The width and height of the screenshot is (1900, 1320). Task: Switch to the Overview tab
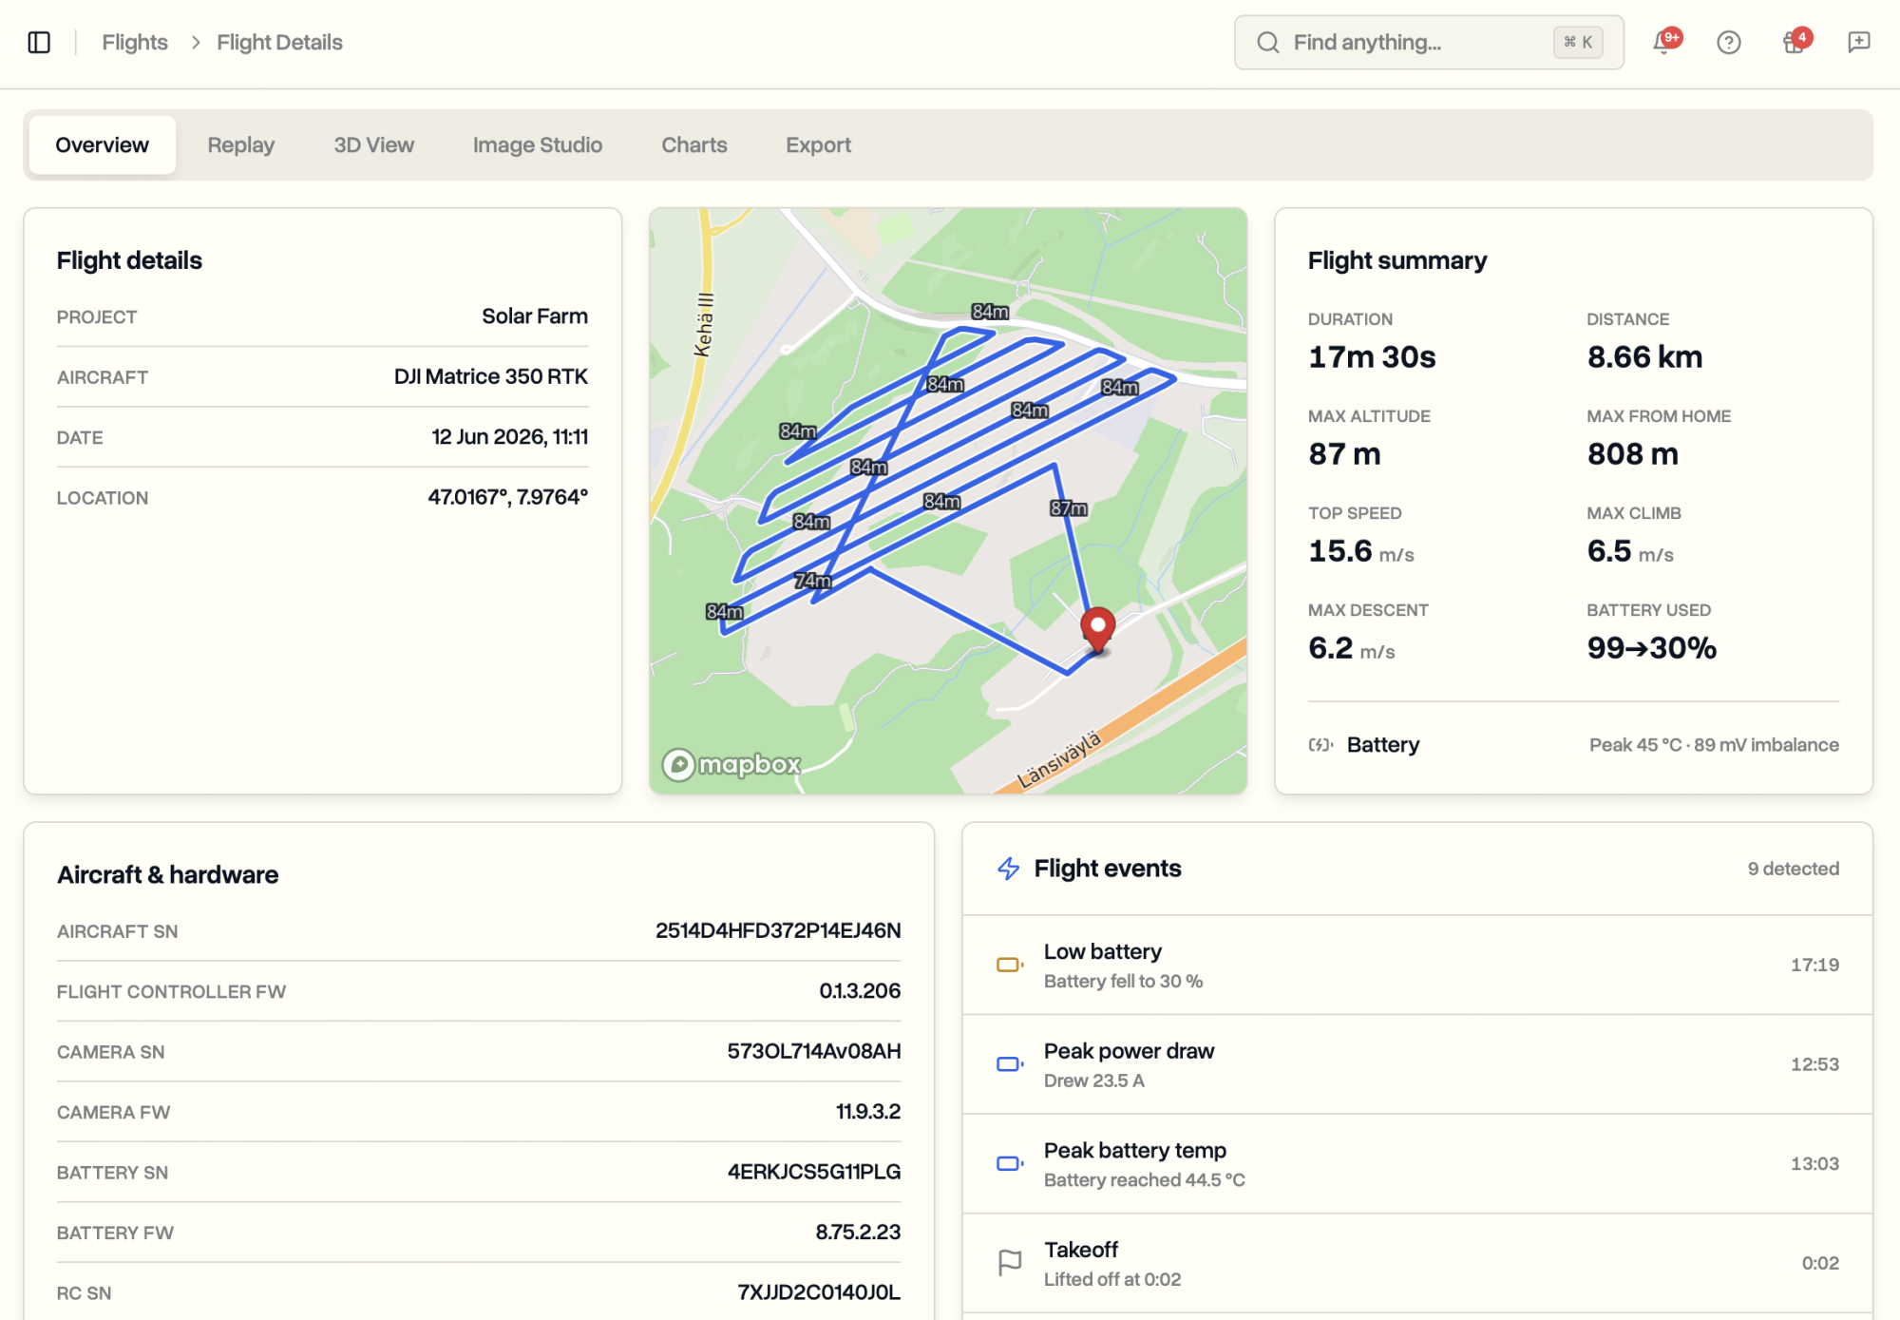coord(102,144)
